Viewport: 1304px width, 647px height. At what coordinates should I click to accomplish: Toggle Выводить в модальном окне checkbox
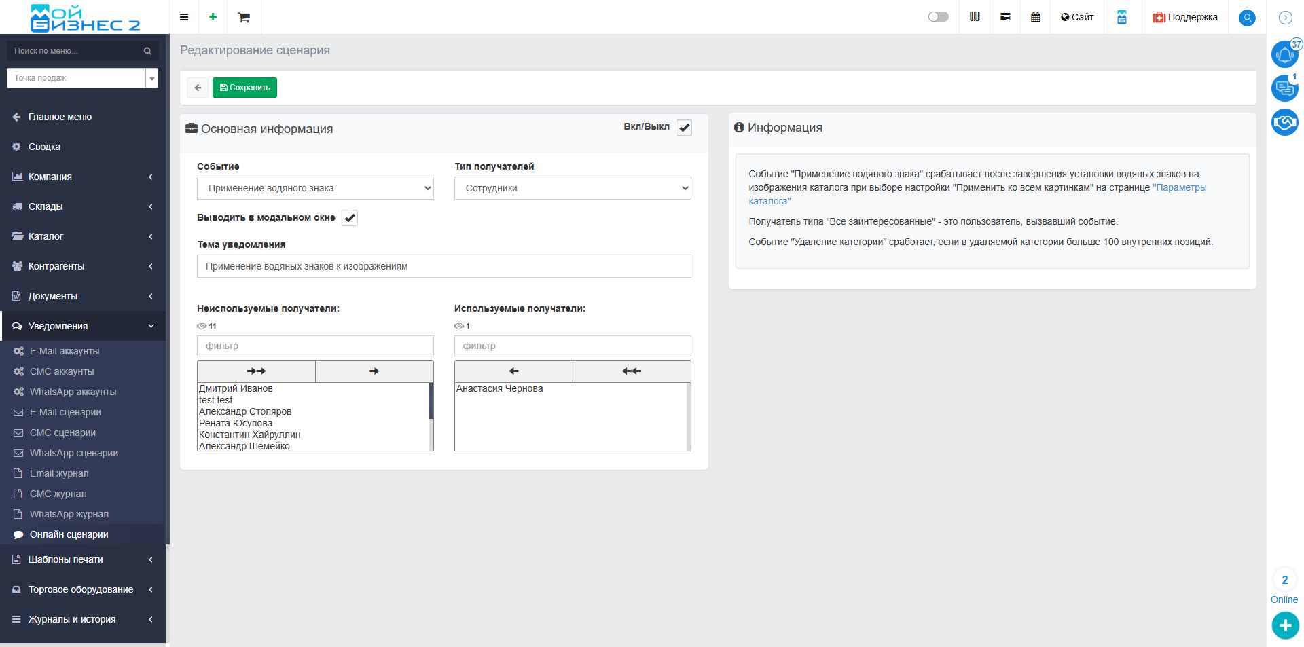click(x=350, y=218)
